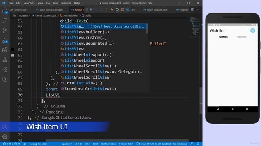This screenshot has width=261, height=146.
Task: Open Run and Debug view
Action: click(5, 40)
